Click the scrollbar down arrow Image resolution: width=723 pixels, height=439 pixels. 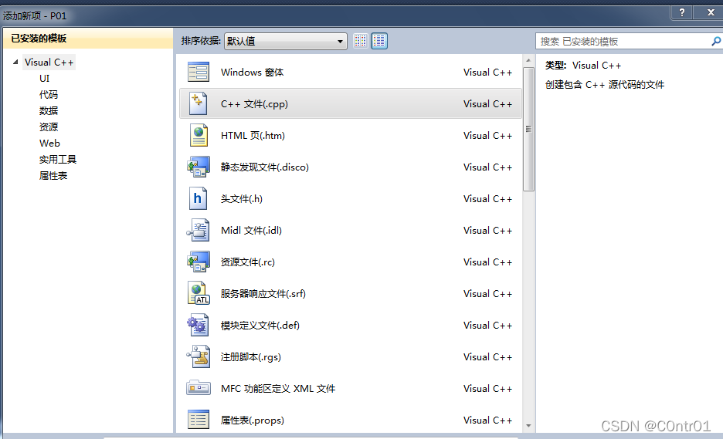(528, 426)
